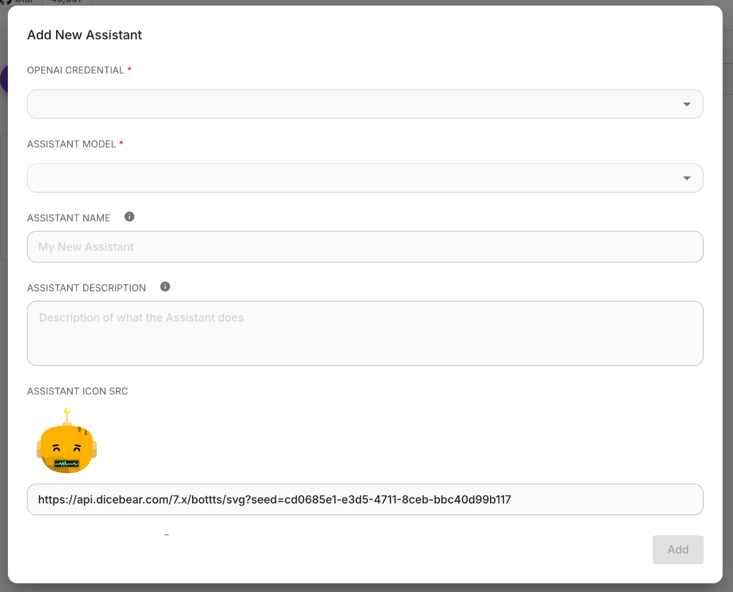Click the OPENAI CREDENTIAL label
This screenshot has height=592, width=733.
pyautogui.click(x=75, y=70)
